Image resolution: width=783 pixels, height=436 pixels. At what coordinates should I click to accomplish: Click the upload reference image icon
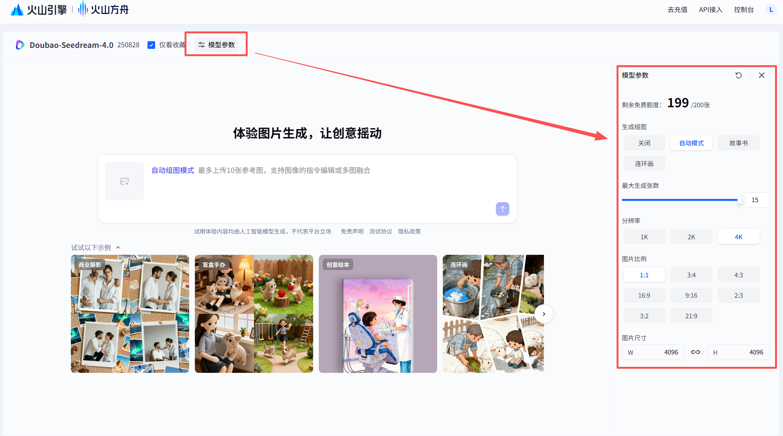click(x=124, y=181)
